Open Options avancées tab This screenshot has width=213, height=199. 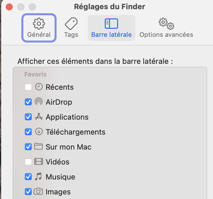click(166, 28)
